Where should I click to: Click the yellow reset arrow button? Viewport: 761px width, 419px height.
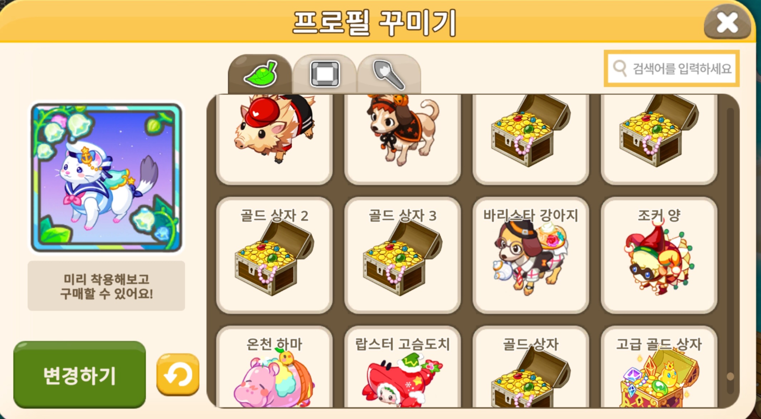tap(178, 375)
